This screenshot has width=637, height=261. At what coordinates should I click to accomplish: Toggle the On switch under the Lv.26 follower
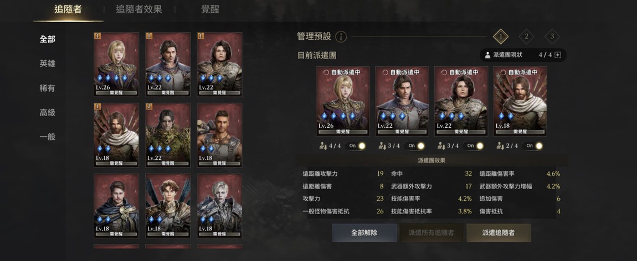(355, 146)
